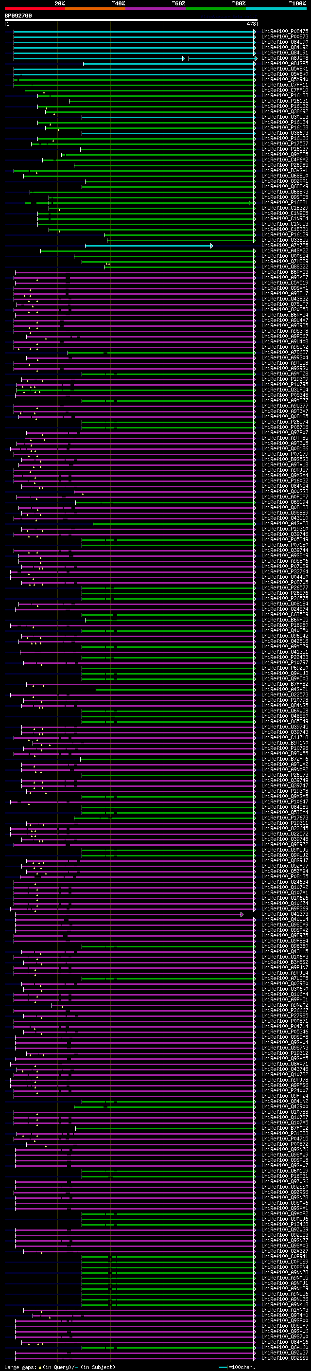Click the orange 20-40% identity legend segment
311x1371 pixels.
(x=95, y=9)
